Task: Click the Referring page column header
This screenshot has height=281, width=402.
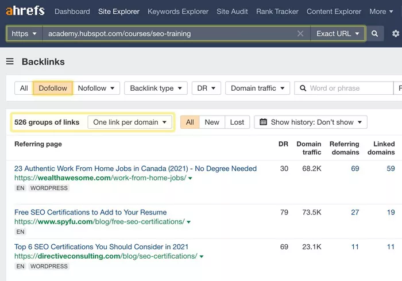Action: [x=38, y=144]
